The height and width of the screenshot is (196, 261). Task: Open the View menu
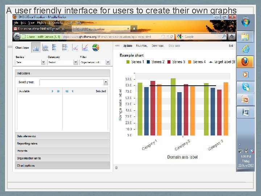pos(31,23)
